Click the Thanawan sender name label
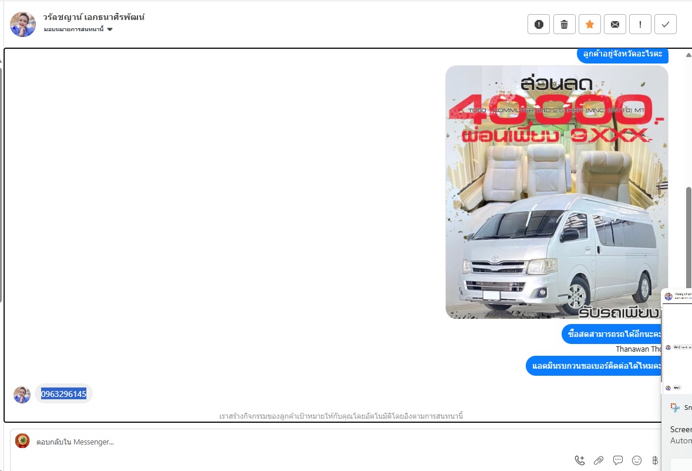Image resolution: width=692 pixels, height=471 pixels. click(639, 349)
